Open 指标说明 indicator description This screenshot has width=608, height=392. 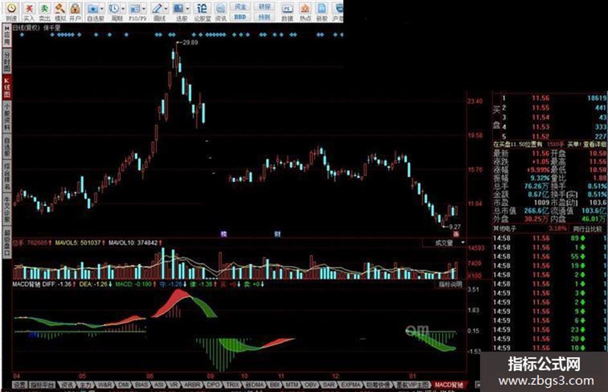click(450, 284)
